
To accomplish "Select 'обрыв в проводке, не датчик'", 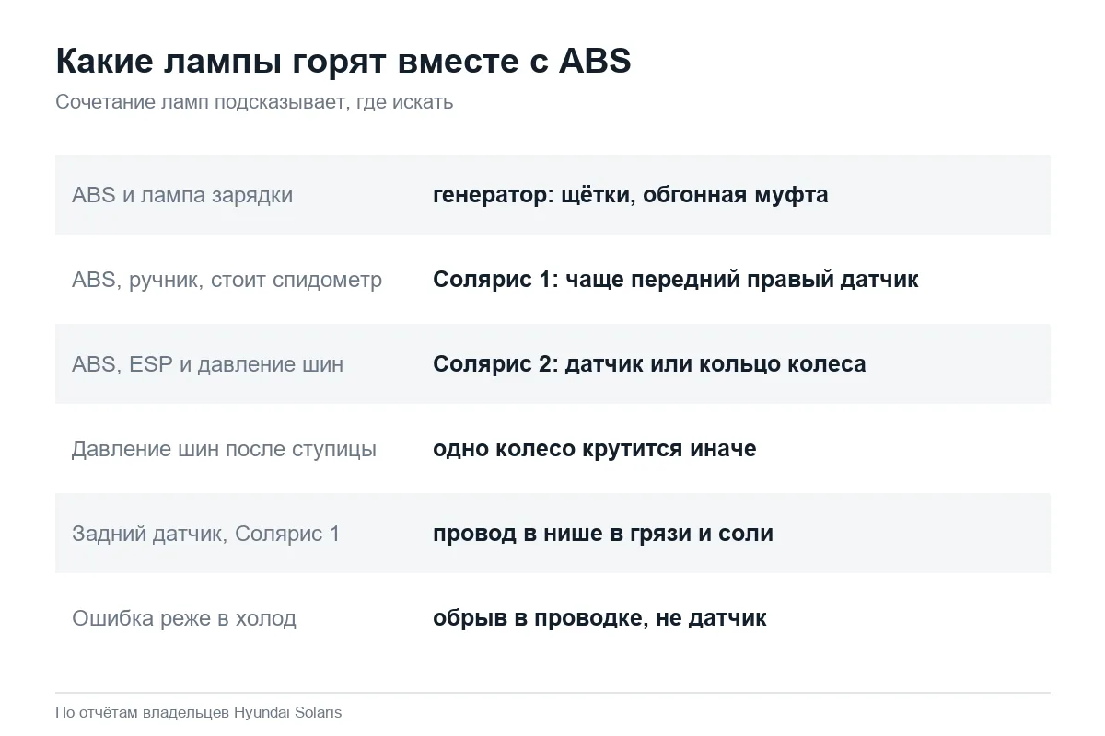I will pyautogui.click(x=599, y=618).
